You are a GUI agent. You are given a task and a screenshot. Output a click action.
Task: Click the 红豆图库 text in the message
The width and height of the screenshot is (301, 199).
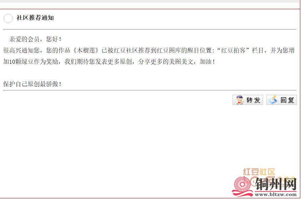[x=169, y=50]
